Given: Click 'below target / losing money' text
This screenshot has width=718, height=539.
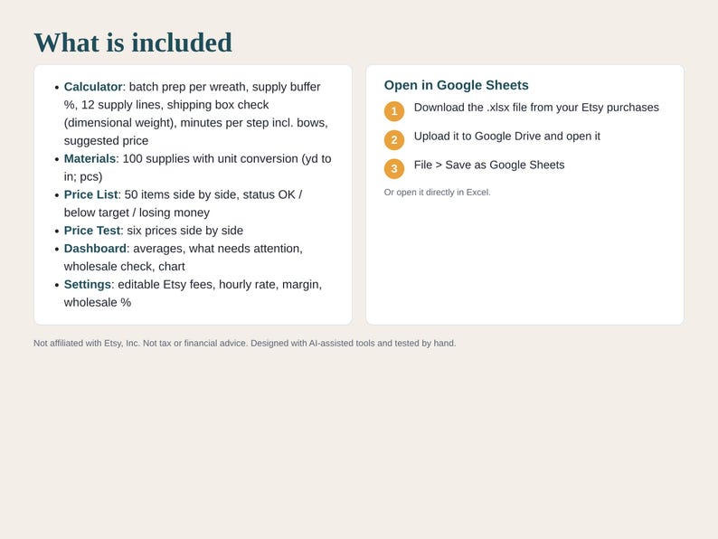Looking at the screenshot, I should 137,213.
